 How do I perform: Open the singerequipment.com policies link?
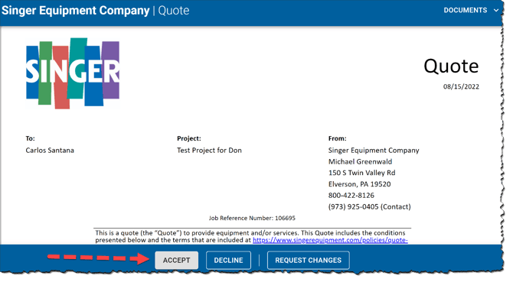[330, 240]
